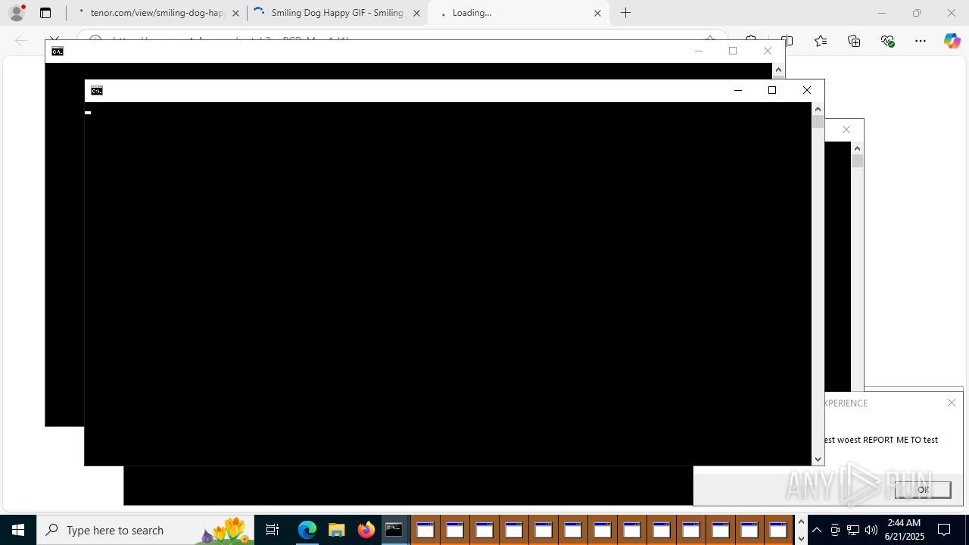Click the browser Back arrow
This screenshot has height=545, width=969.
[x=21, y=41]
